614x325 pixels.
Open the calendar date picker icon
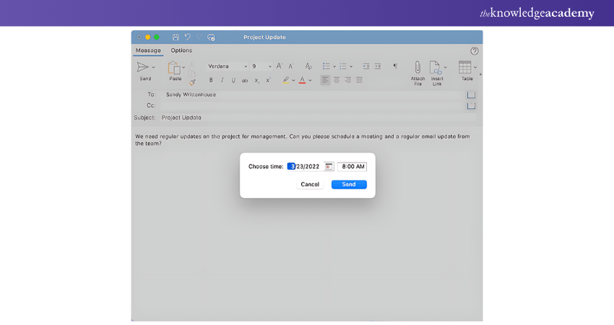[329, 166]
